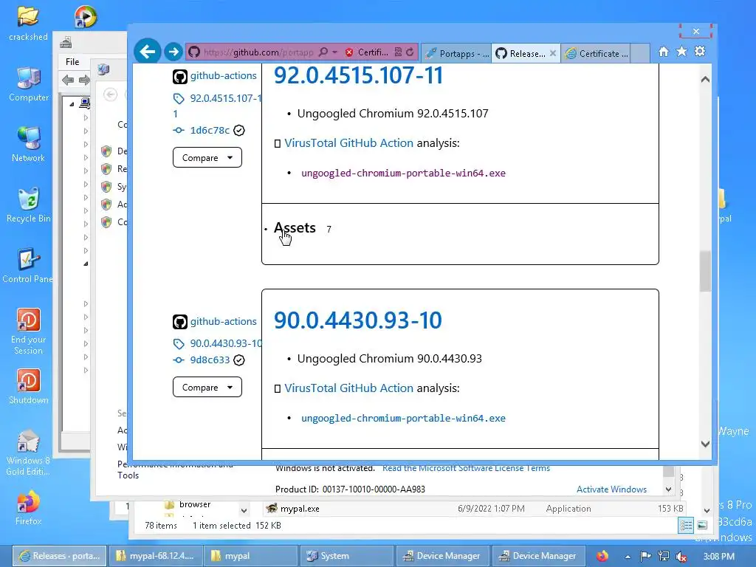Screen dimensions: 756x567
Task: Open commit 1d6c78c
Action: pos(210,130)
